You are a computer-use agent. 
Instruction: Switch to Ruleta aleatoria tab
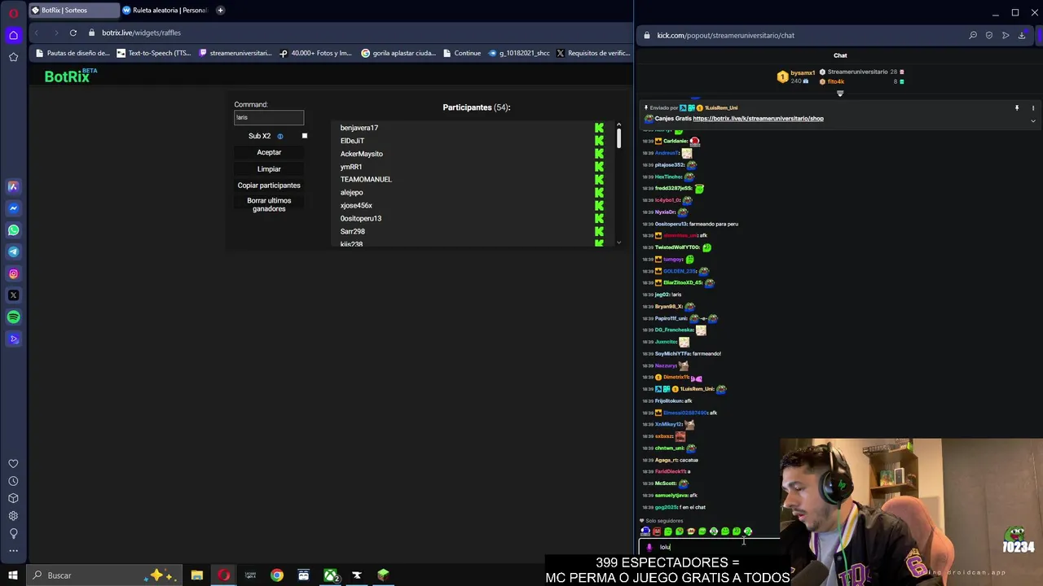click(x=167, y=11)
